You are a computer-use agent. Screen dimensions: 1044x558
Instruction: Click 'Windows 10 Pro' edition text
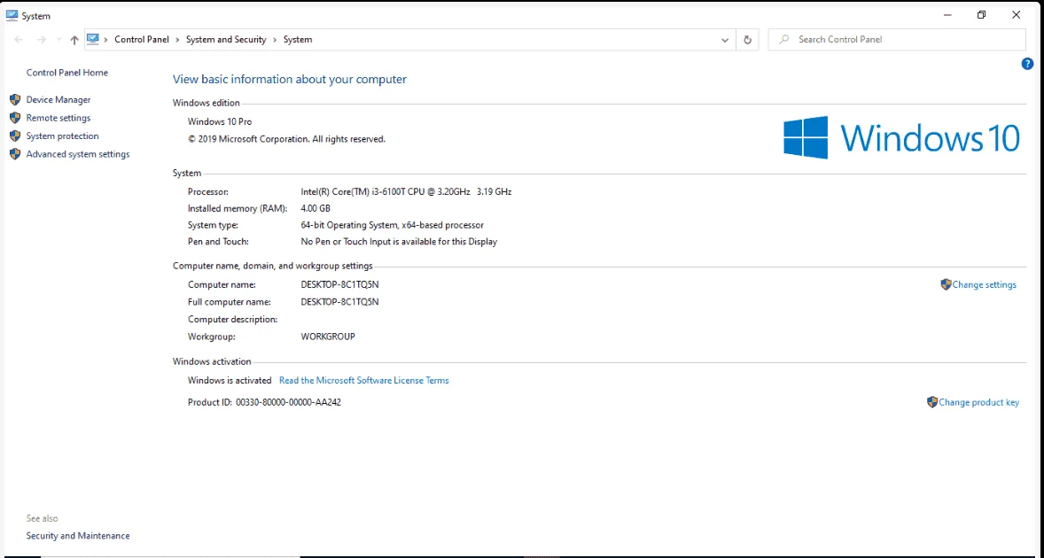point(220,121)
